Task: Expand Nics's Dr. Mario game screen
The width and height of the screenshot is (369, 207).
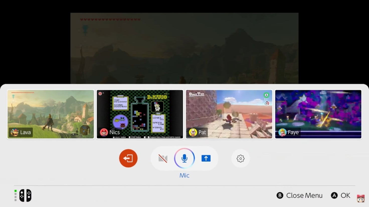Action: coord(140,114)
